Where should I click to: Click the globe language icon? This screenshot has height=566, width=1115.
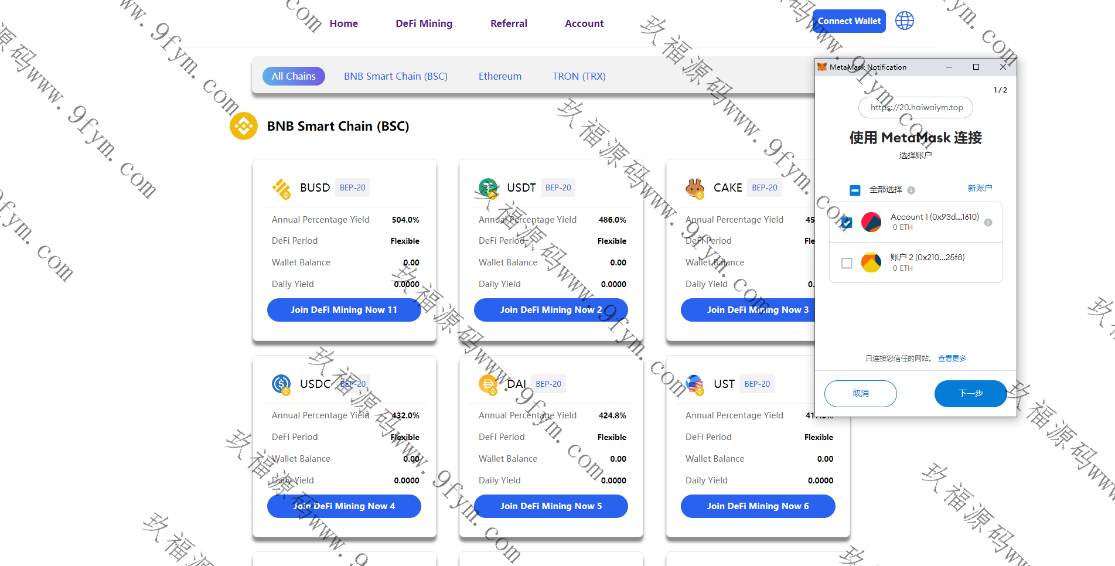coord(904,21)
